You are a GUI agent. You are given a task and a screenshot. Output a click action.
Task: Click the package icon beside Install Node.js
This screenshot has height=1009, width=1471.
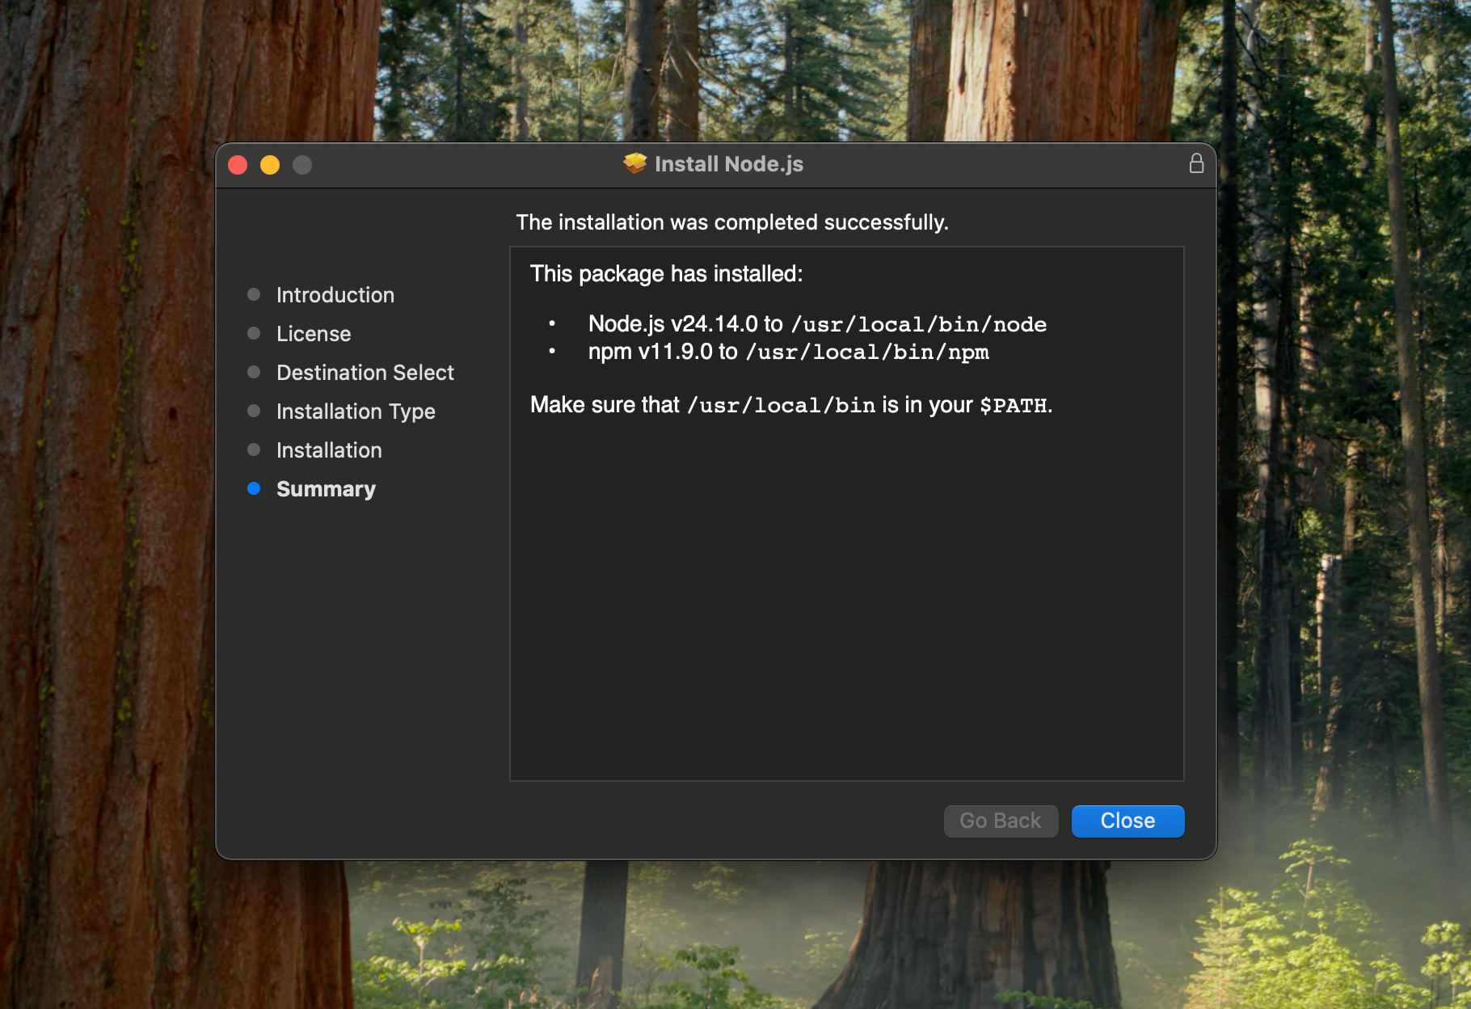(635, 164)
